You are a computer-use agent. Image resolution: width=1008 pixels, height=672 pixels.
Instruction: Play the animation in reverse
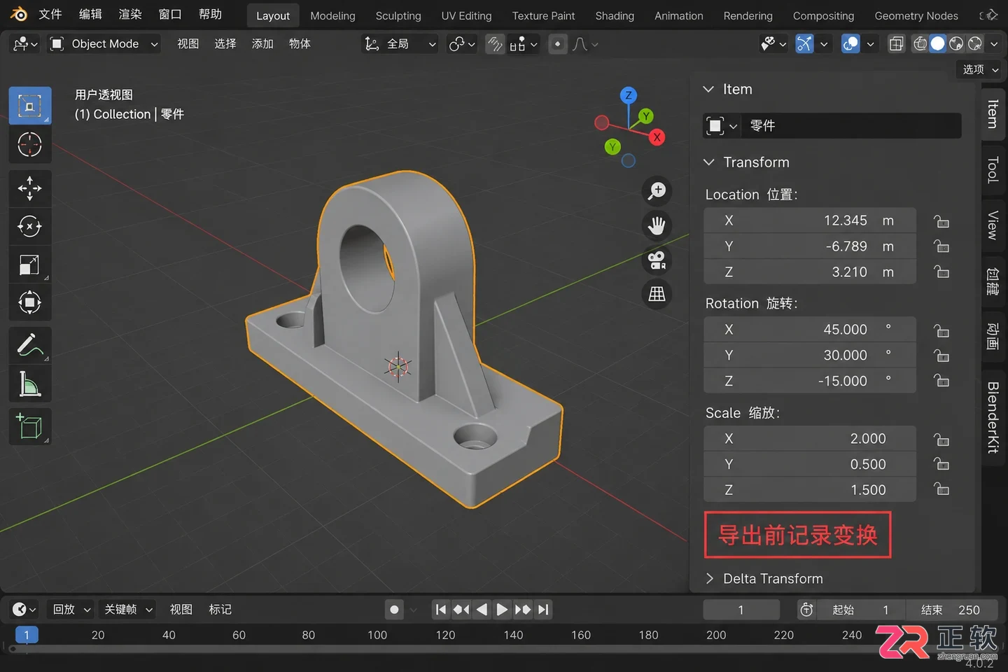click(x=482, y=610)
